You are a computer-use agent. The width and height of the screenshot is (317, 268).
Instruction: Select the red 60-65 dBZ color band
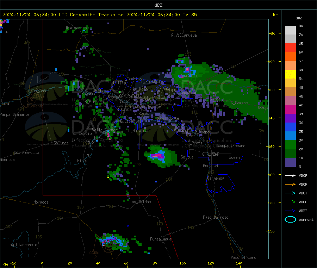coord(290,48)
